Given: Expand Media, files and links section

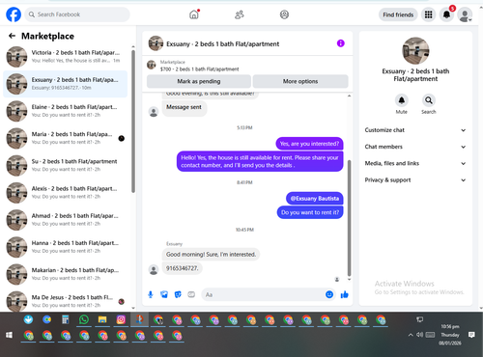Looking at the screenshot, I should coord(415,163).
